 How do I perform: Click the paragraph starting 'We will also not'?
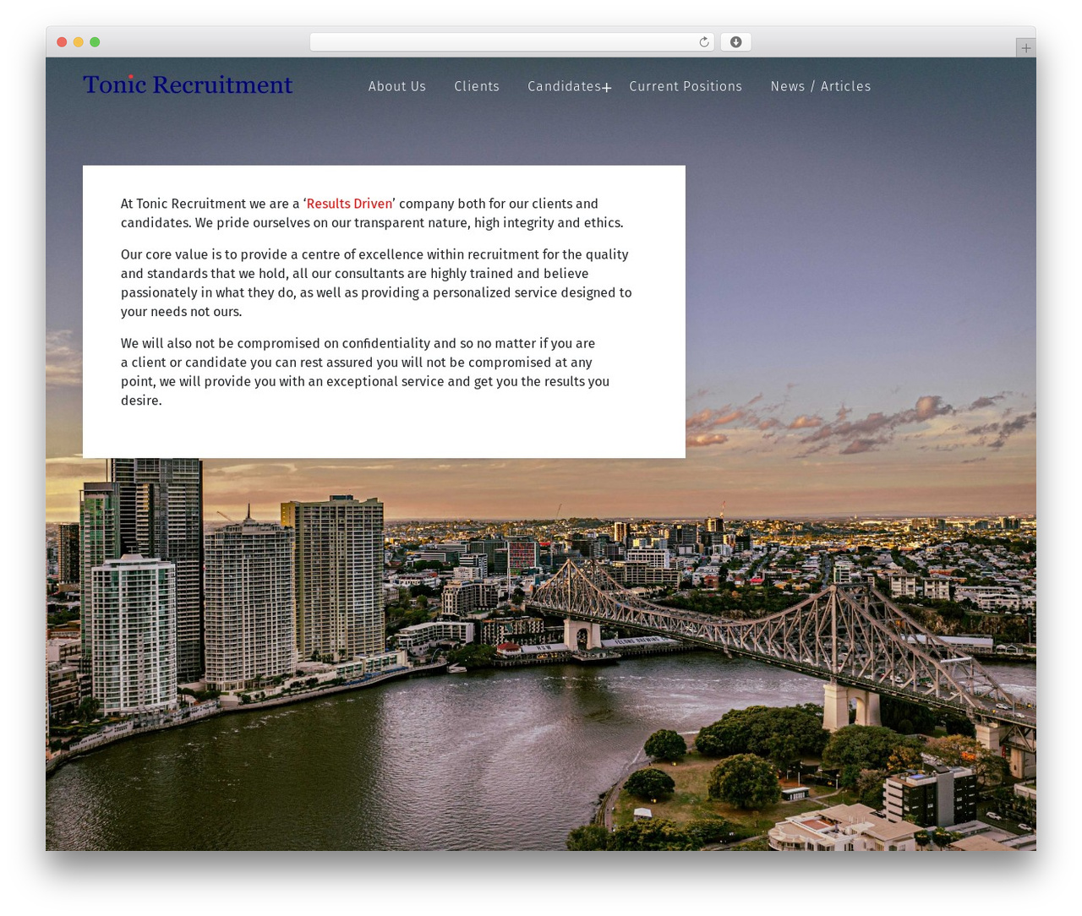tap(365, 372)
